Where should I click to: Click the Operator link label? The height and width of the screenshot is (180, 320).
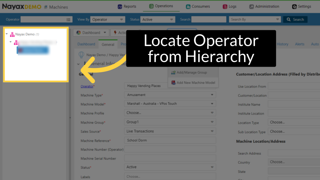click(x=87, y=86)
